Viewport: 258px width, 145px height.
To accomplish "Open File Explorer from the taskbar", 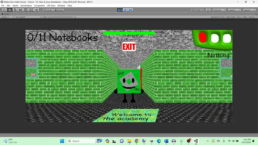I will pyautogui.click(x=129, y=141).
